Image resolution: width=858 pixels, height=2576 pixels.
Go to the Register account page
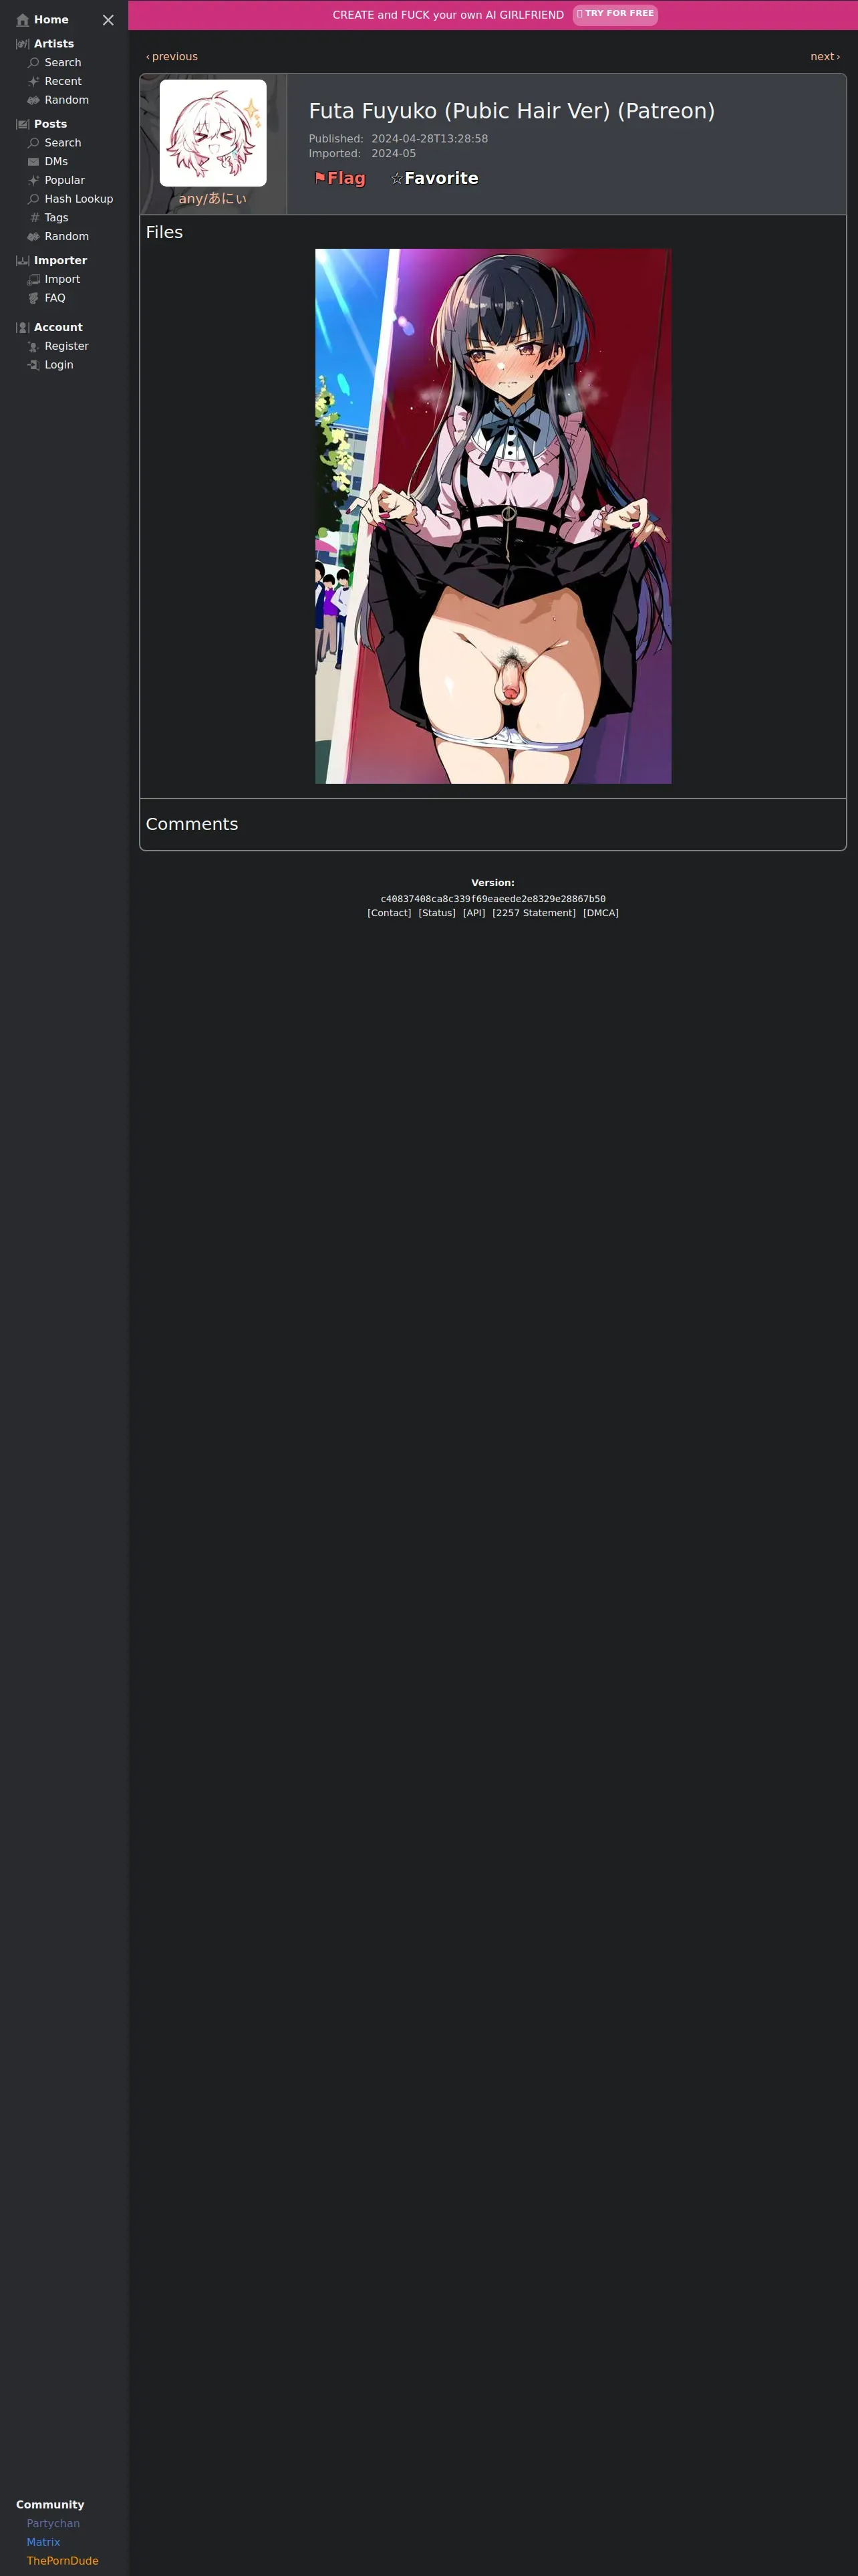[x=66, y=346]
